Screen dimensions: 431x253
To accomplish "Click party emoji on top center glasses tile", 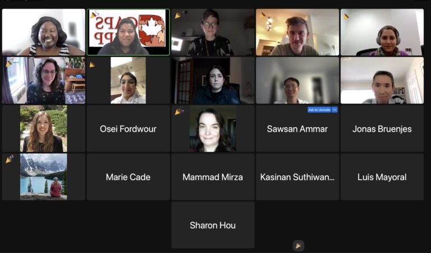I will point(178,16).
